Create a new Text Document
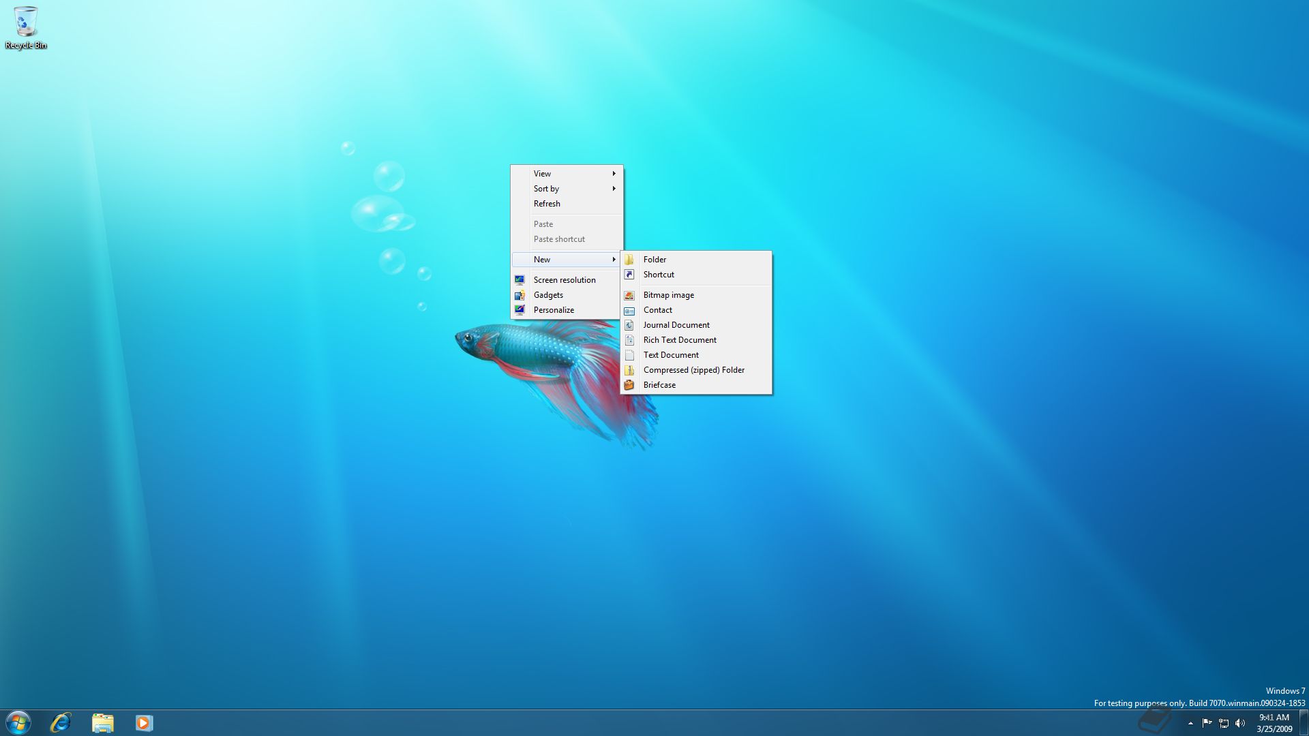The width and height of the screenshot is (1309, 736). point(696,355)
